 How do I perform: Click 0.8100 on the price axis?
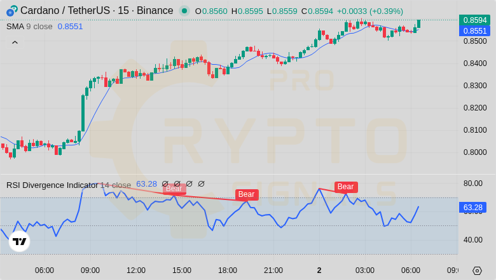475,130
